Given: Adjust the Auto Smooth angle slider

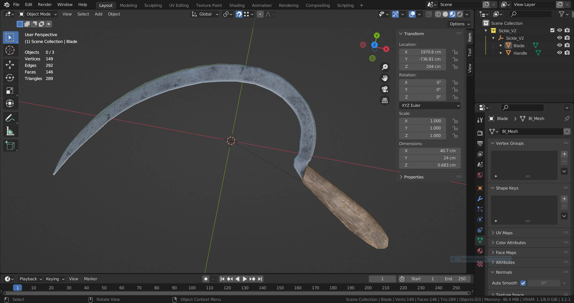Looking at the screenshot, I should [544, 283].
